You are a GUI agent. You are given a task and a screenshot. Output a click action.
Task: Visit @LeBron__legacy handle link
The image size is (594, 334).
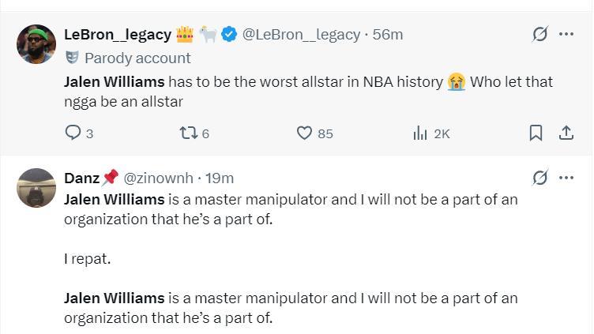click(300, 35)
